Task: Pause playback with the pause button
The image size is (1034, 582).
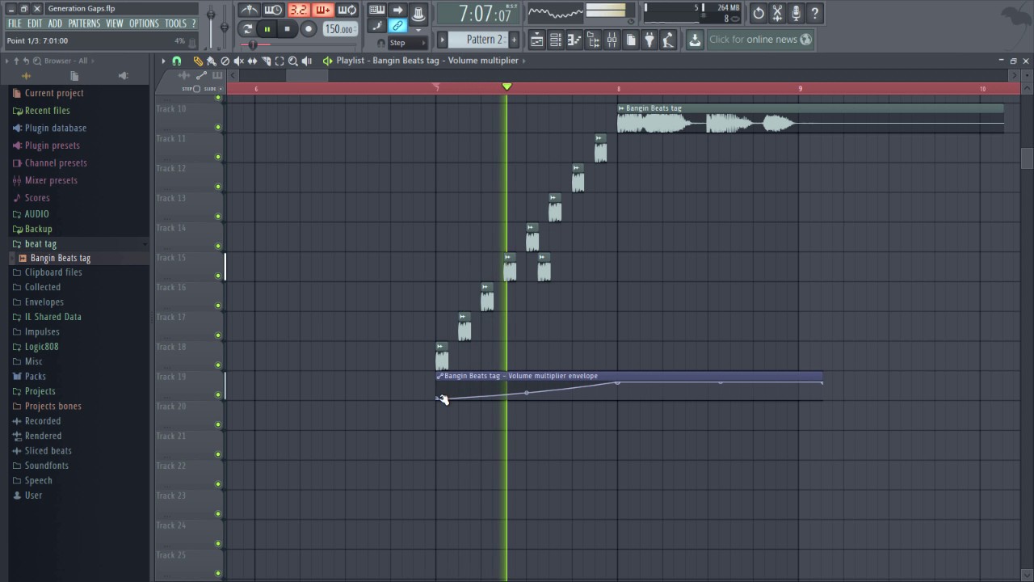Action: 267,29
